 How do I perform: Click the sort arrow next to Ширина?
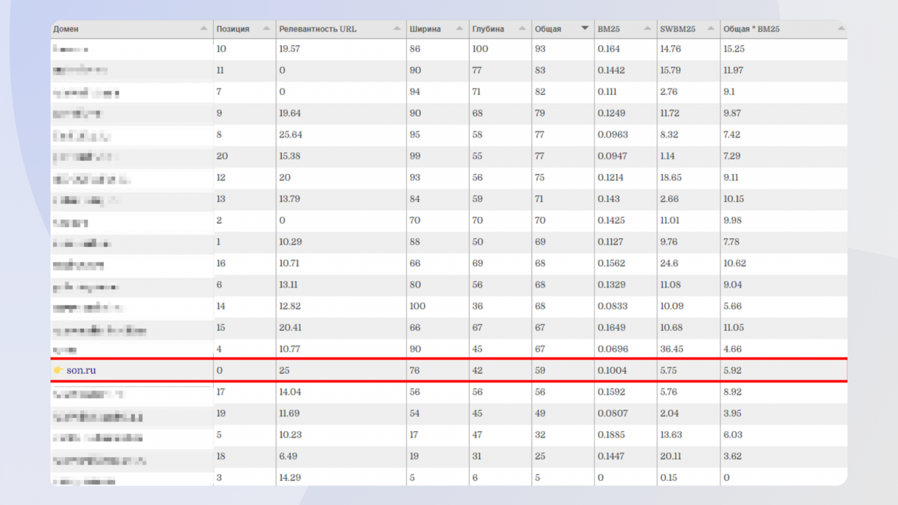[460, 29]
